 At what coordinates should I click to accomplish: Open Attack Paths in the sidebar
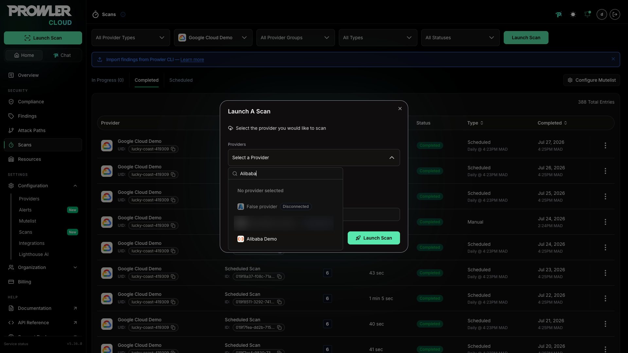click(x=43, y=130)
